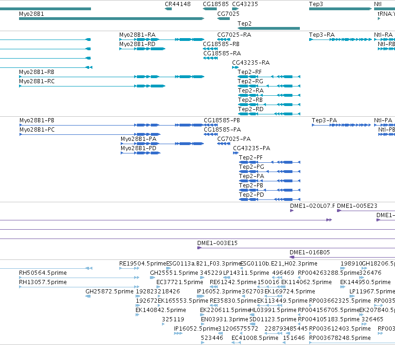Click the EK114062.5prime EST label
The height and width of the screenshot is (345, 395).
pos(307,282)
